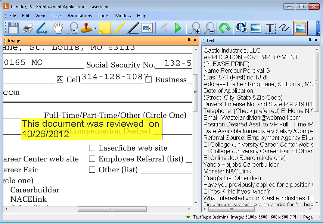Click Image pane scroll right arrow
The image size is (323, 223).
click(189, 209)
